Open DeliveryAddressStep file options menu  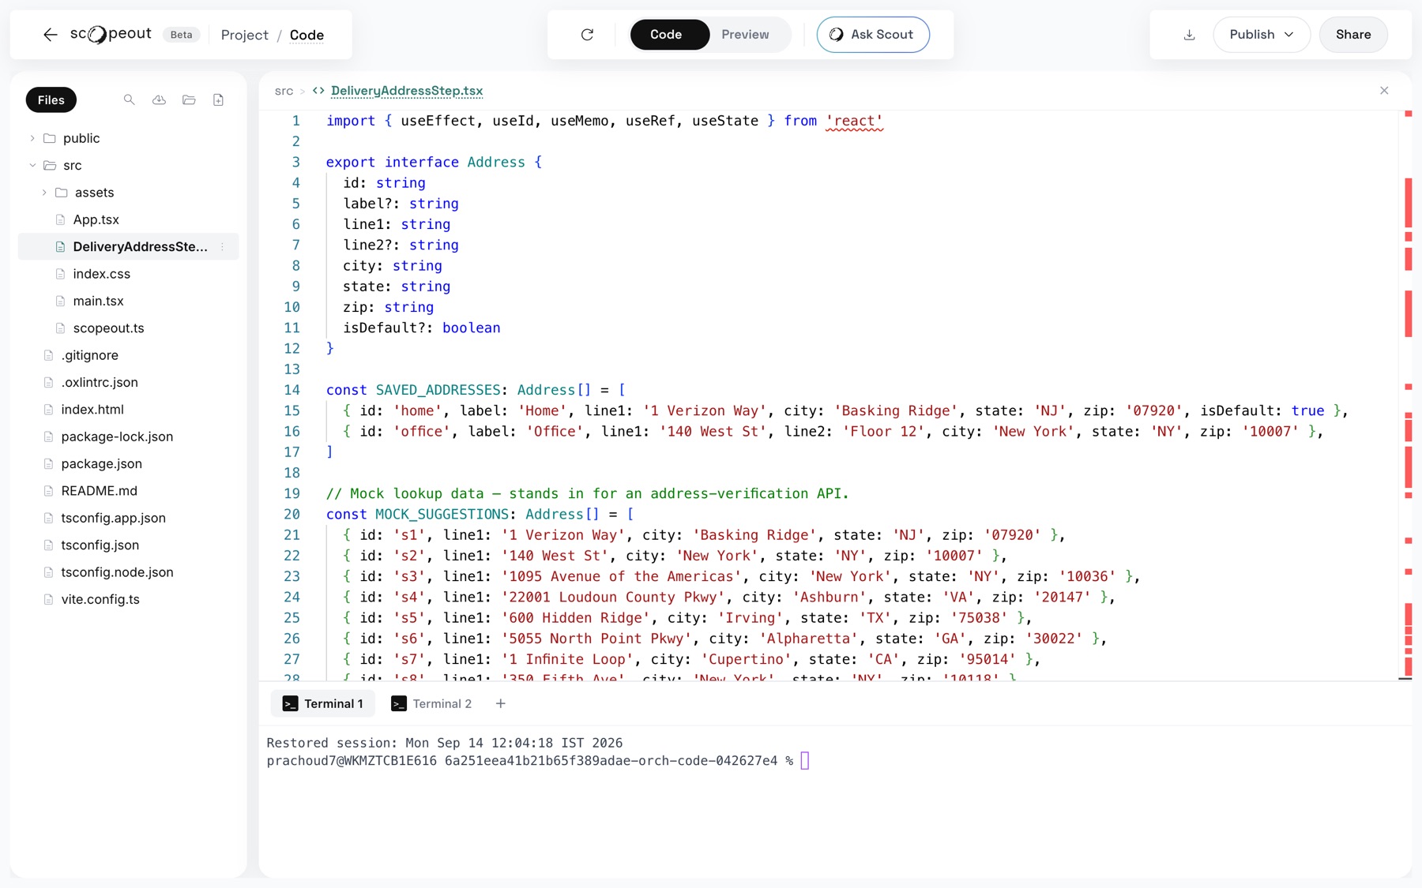223,247
